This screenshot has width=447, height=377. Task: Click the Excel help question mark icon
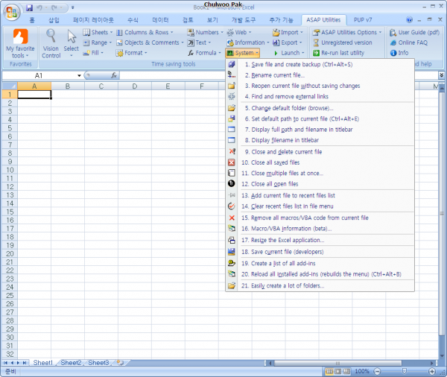[409, 19]
